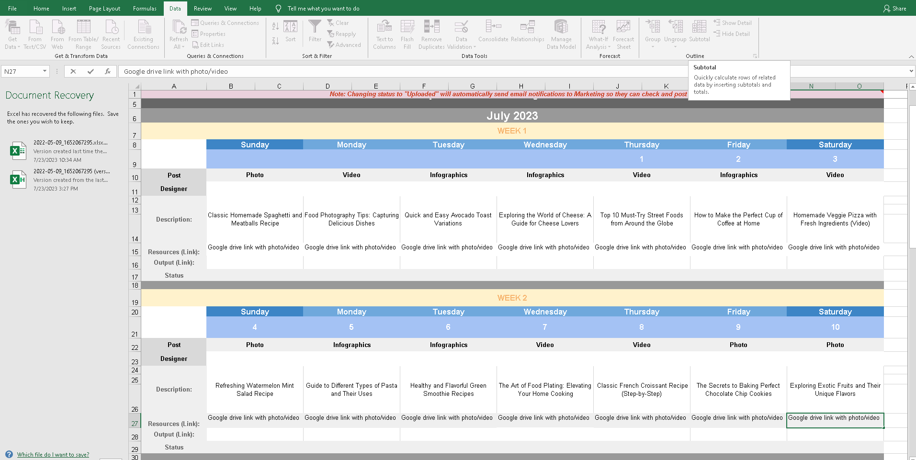The height and width of the screenshot is (460, 916).
Task: Open Existing Connections
Action: click(143, 34)
